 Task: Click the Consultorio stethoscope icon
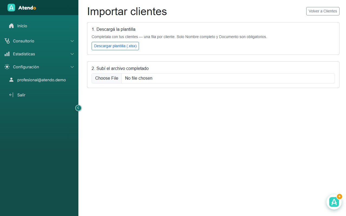click(x=7, y=41)
